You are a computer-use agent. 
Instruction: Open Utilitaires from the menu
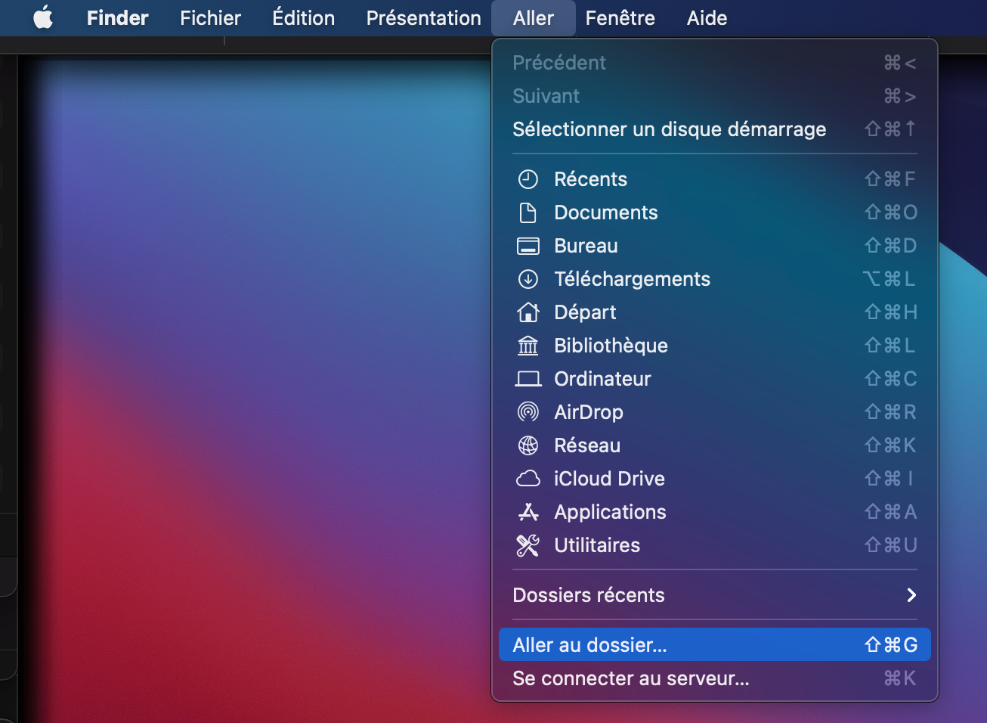click(715, 545)
